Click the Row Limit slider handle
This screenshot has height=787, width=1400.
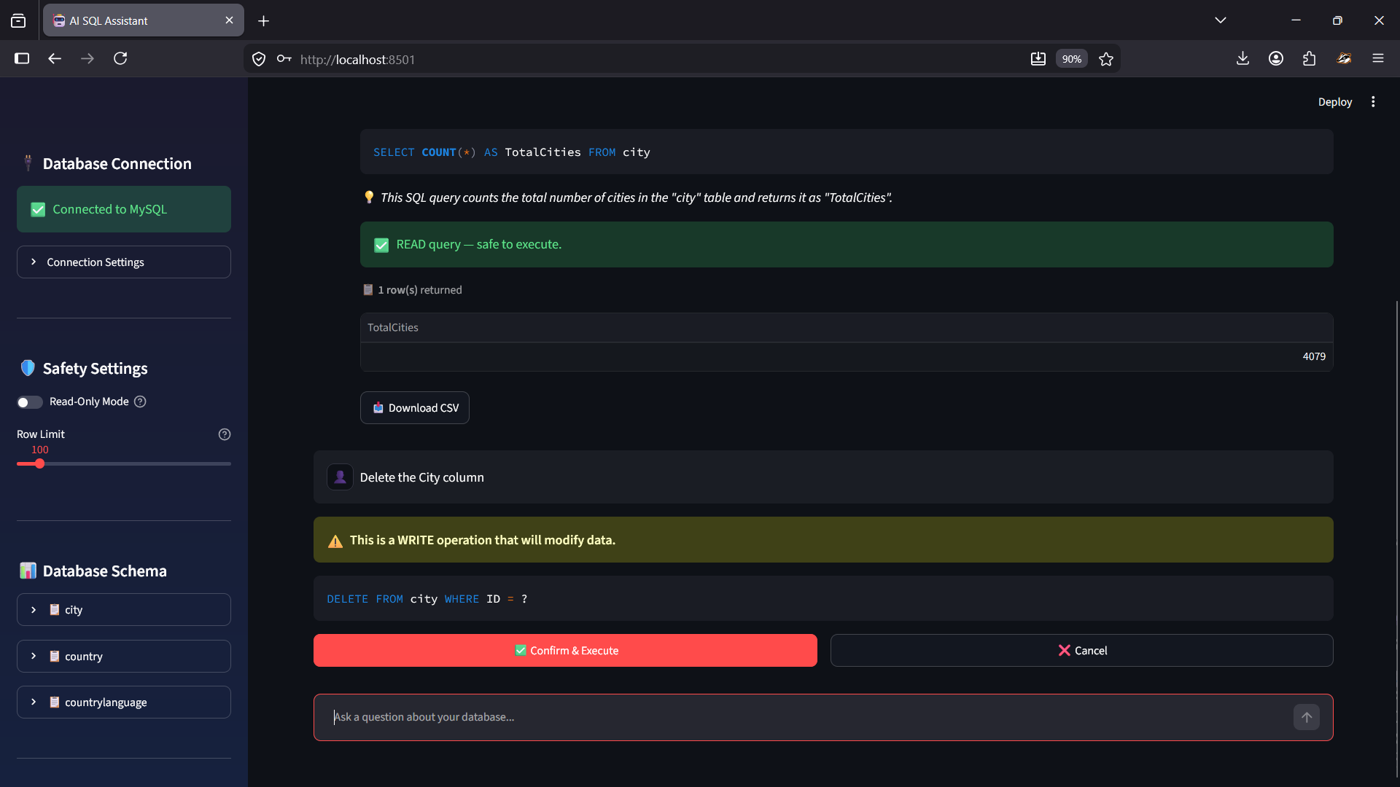pyautogui.click(x=39, y=463)
